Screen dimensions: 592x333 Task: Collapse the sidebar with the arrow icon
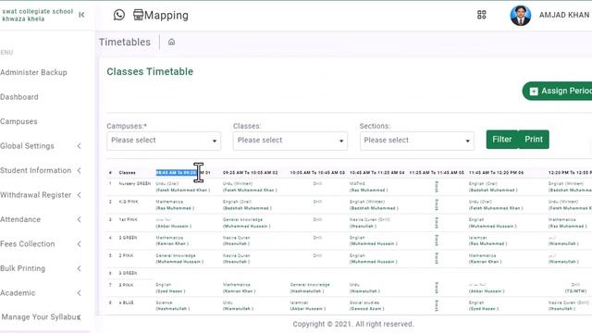click(x=81, y=15)
